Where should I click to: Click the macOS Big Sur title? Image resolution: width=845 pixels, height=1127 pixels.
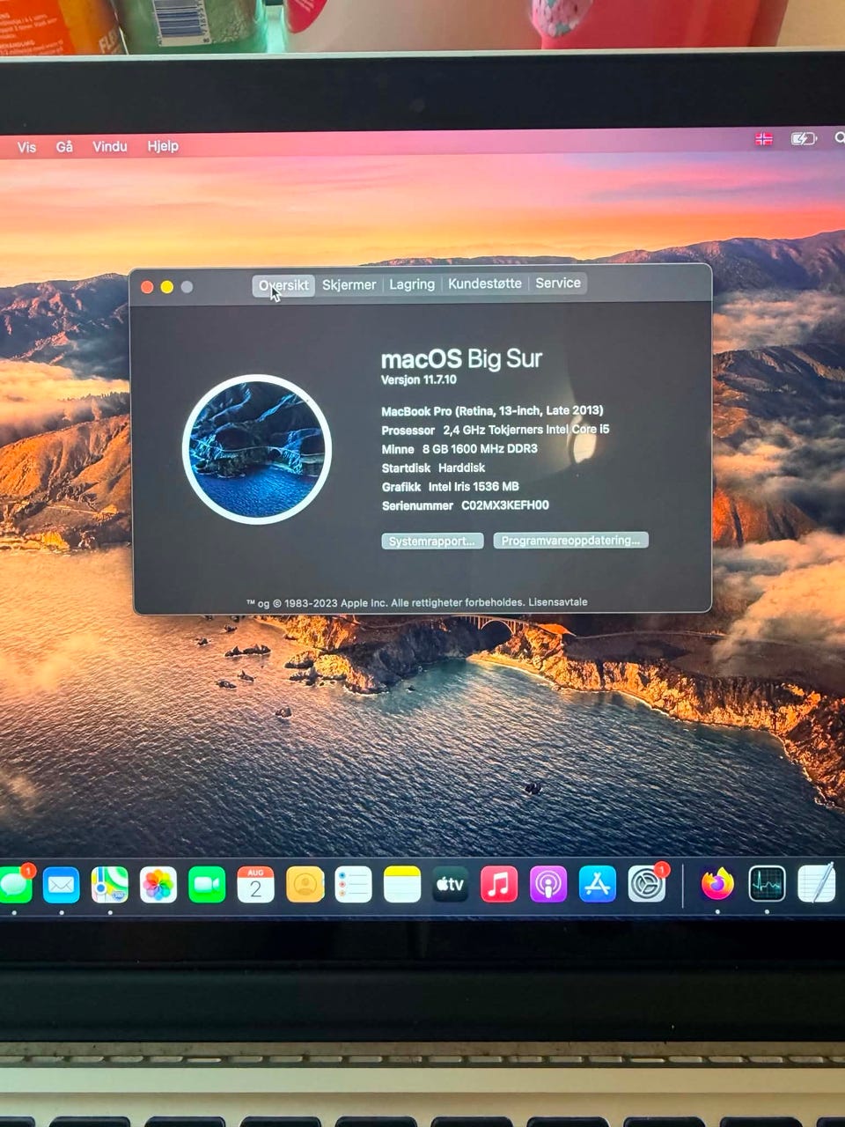click(x=461, y=358)
